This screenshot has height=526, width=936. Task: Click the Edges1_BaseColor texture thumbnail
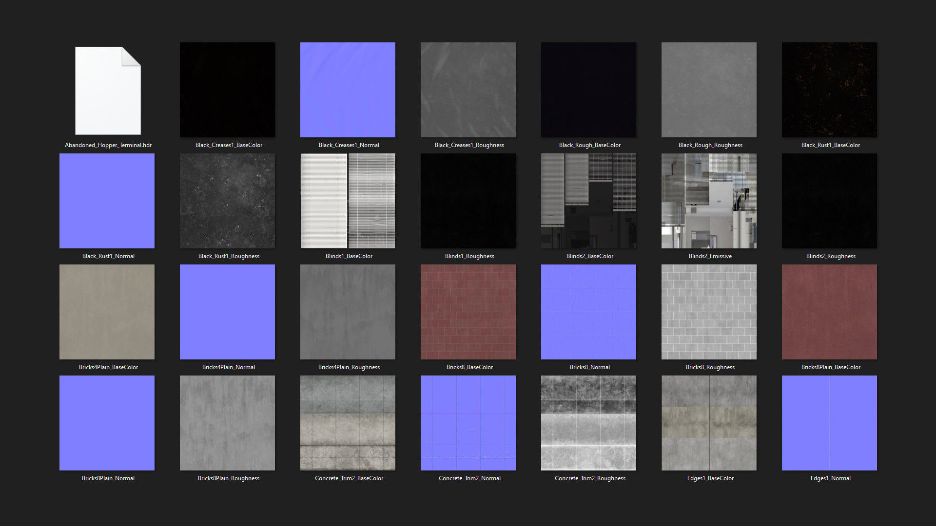pyautogui.click(x=709, y=423)
